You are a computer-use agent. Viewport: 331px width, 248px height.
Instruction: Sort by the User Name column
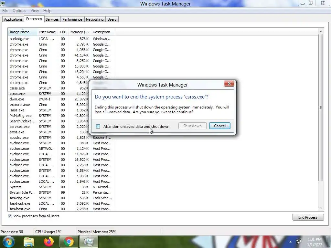[x=47, y=32]
